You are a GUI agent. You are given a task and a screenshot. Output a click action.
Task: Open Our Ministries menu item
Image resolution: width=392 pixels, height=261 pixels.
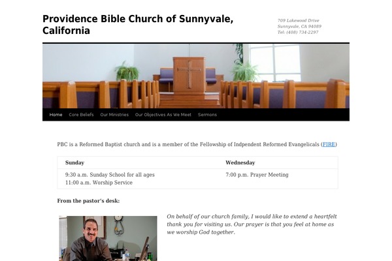point(114,115)
